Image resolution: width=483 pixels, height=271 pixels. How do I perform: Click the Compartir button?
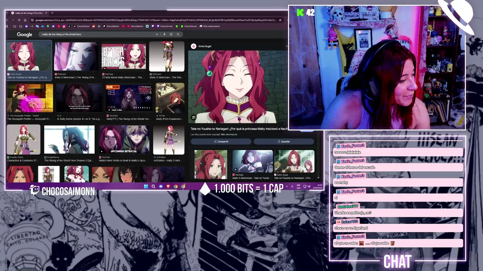(221, 142)
